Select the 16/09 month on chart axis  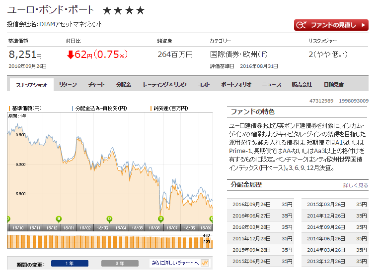206,227
